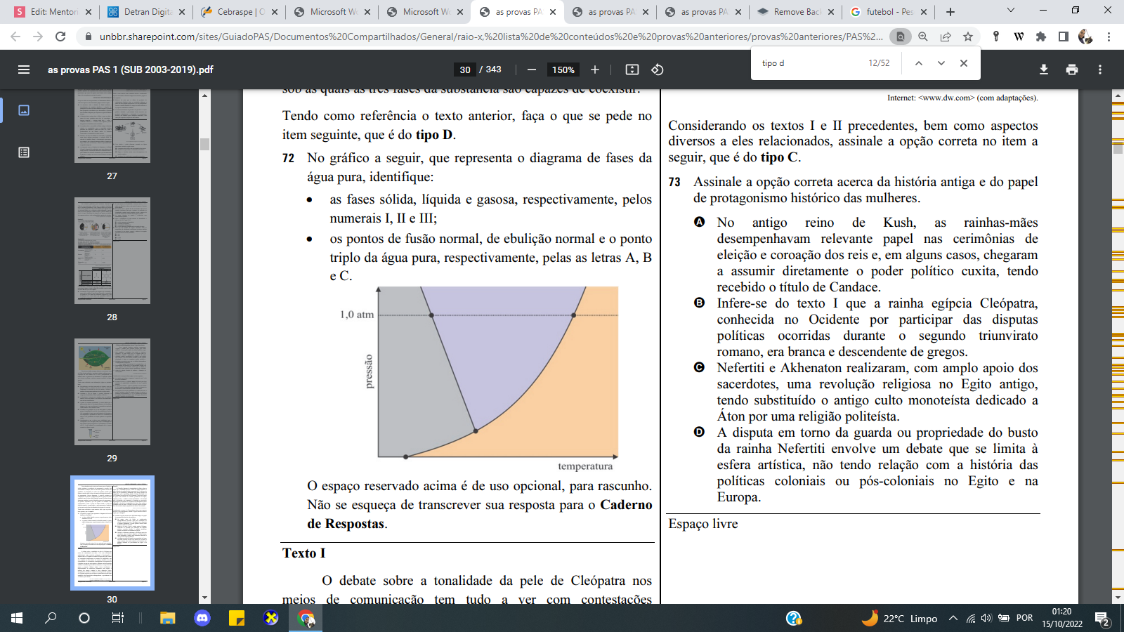Go back to previous page in browser
This screenshot has width=1124, height=632.
coord(15,37)
